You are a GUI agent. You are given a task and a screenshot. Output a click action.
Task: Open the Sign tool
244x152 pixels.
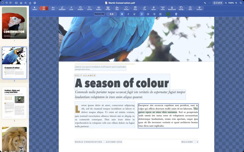[x=117, y=8]
